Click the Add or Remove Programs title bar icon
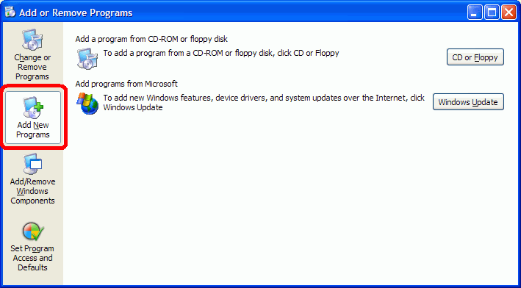This screenshot has width=521, height=288. coord(10,12)
